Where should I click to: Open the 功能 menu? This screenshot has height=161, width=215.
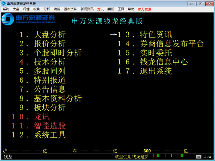pyautogui.click(x=57, y=9)
